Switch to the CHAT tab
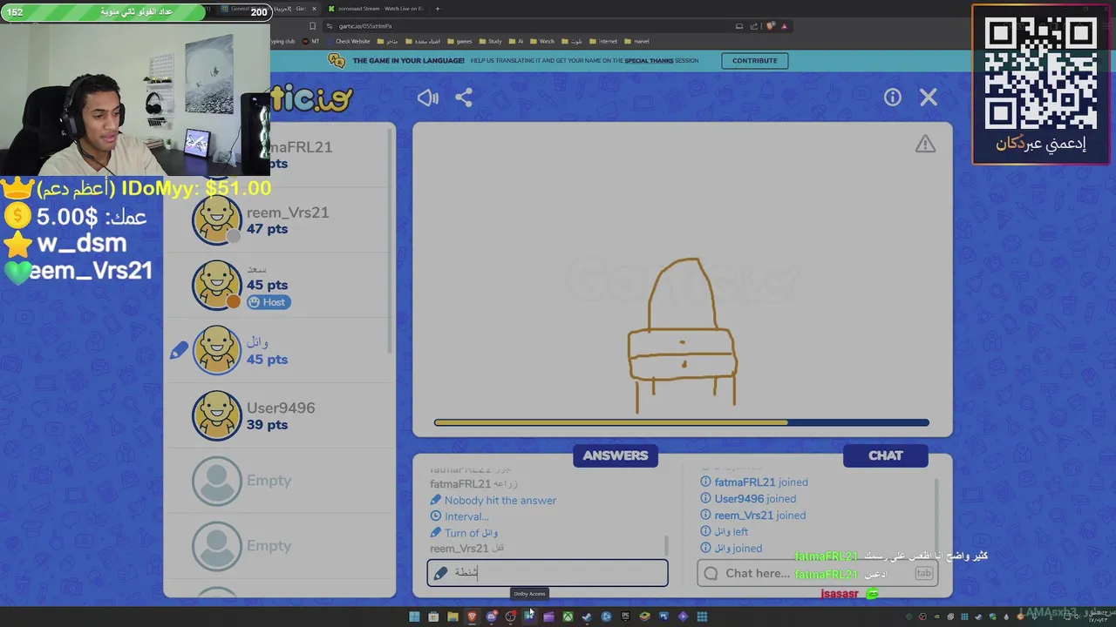 886,455
